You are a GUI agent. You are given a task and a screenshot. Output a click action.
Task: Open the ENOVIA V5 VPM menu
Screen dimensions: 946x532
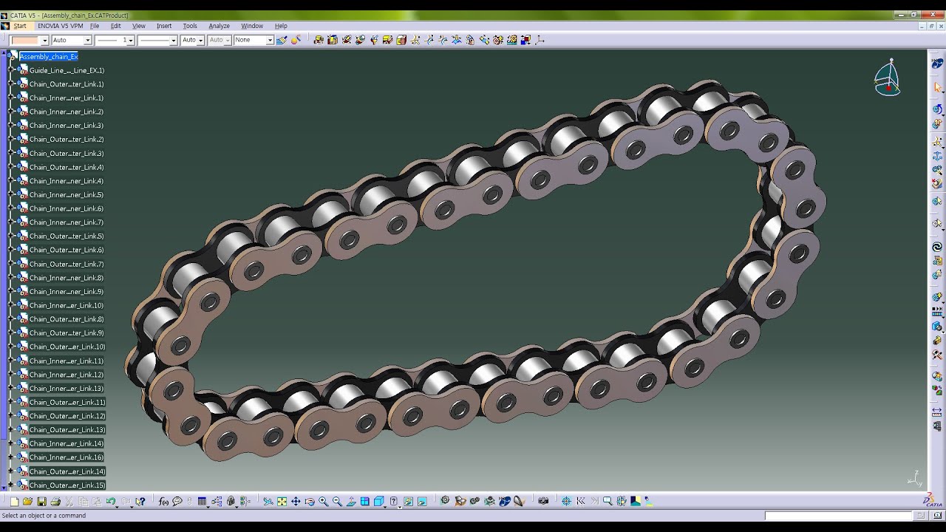click(60, 26)
